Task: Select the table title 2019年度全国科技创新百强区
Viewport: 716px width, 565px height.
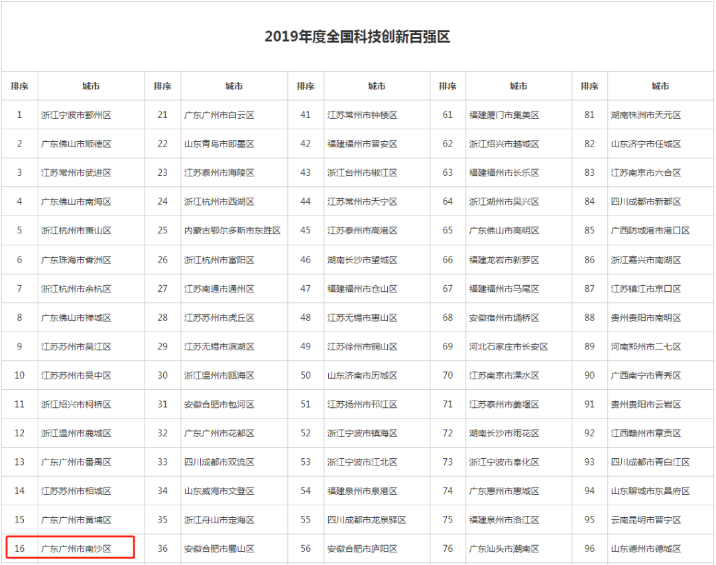Action: coord(358,36)
